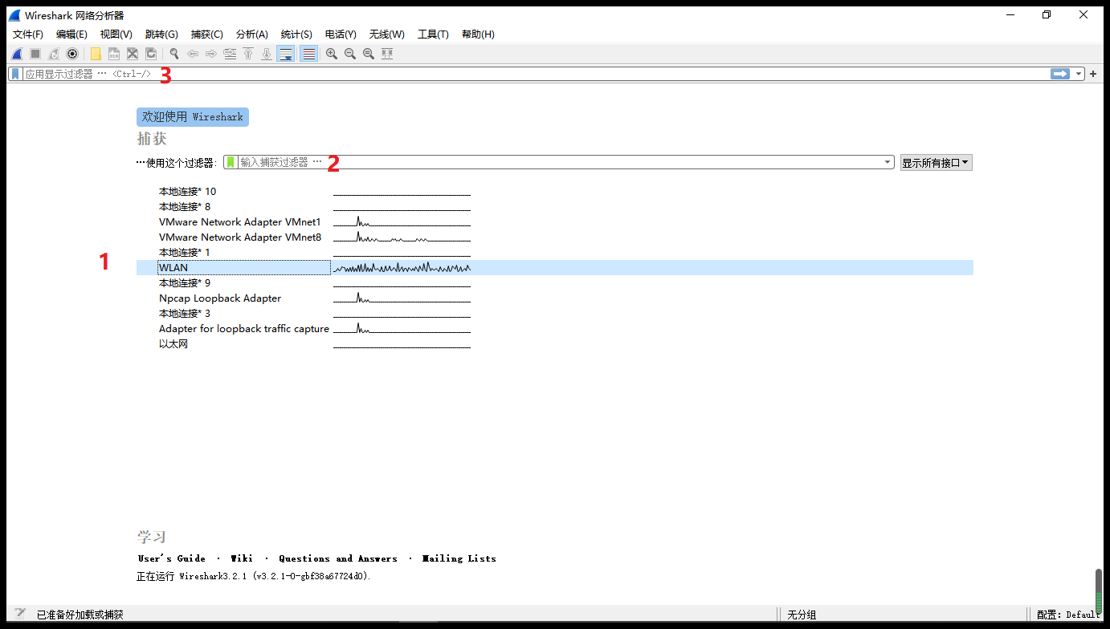Toggle packet list colorization icon

click(x=308, y=54)
